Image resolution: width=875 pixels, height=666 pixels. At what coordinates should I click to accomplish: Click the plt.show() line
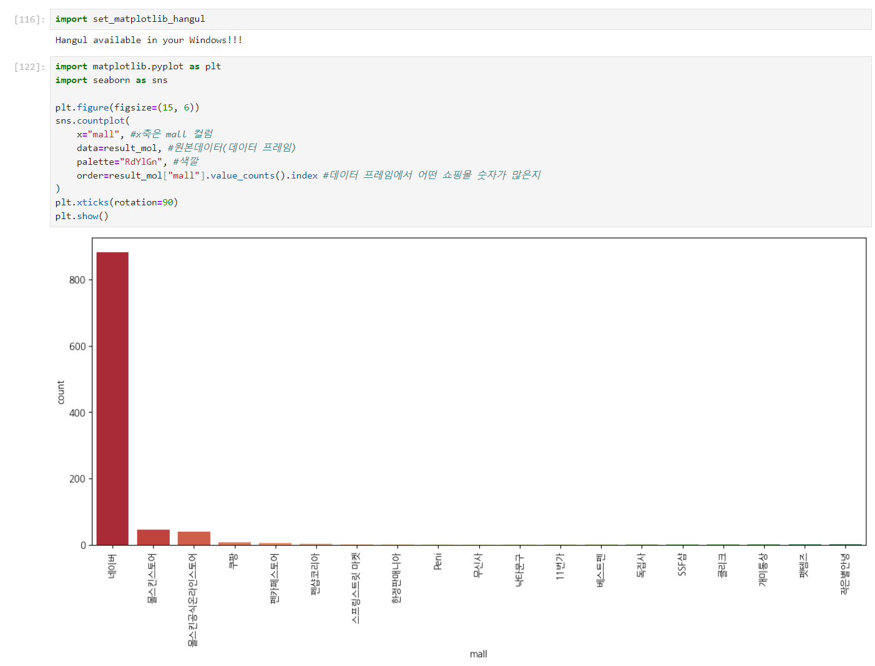point(82,216)
